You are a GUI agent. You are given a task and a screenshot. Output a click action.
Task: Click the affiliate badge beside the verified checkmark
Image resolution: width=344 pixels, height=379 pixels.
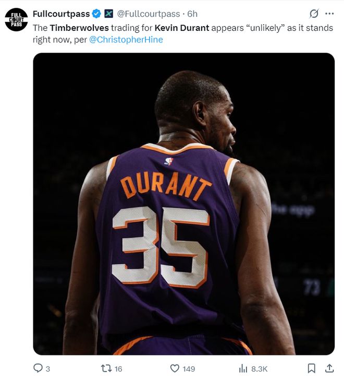108,14
